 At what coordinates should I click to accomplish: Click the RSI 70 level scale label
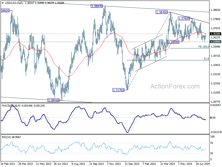point(211,143)
